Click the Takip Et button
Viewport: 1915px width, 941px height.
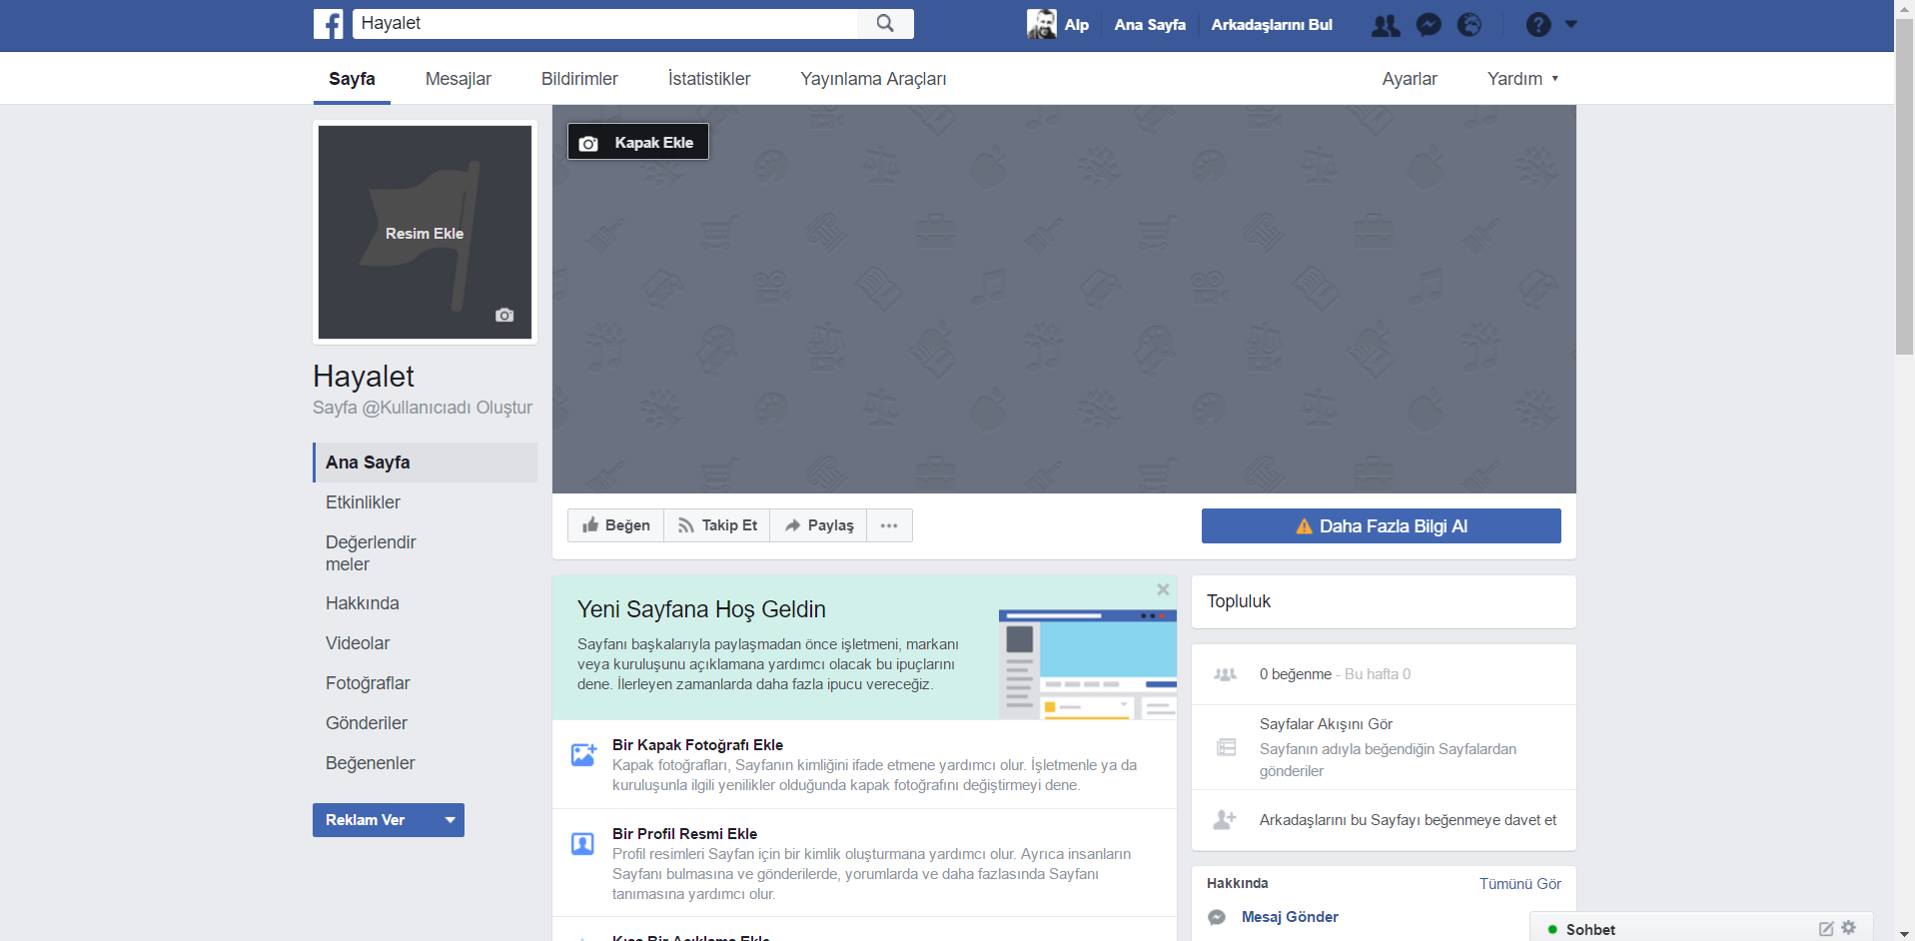[717, 525]
